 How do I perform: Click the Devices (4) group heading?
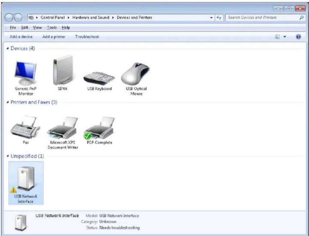23,49
